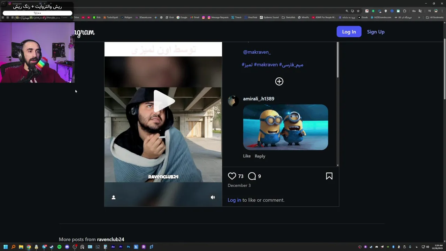Viewport: 446px width, 251px height.
Task: Open the Epidemic Sound bookmark
Action: pos(269,17)
